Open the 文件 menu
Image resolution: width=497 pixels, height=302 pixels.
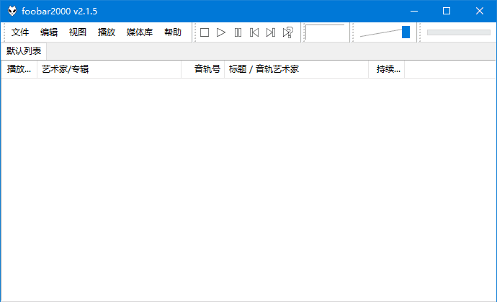(20, 32)
